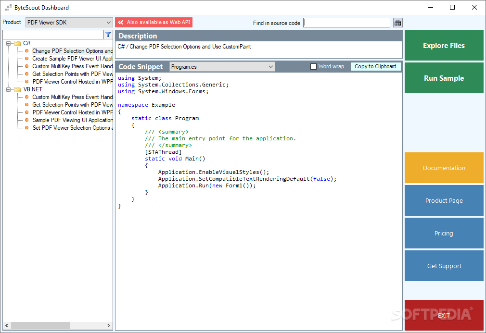
Task: Click the 'static class Program' line
Action: click(165, 119)
